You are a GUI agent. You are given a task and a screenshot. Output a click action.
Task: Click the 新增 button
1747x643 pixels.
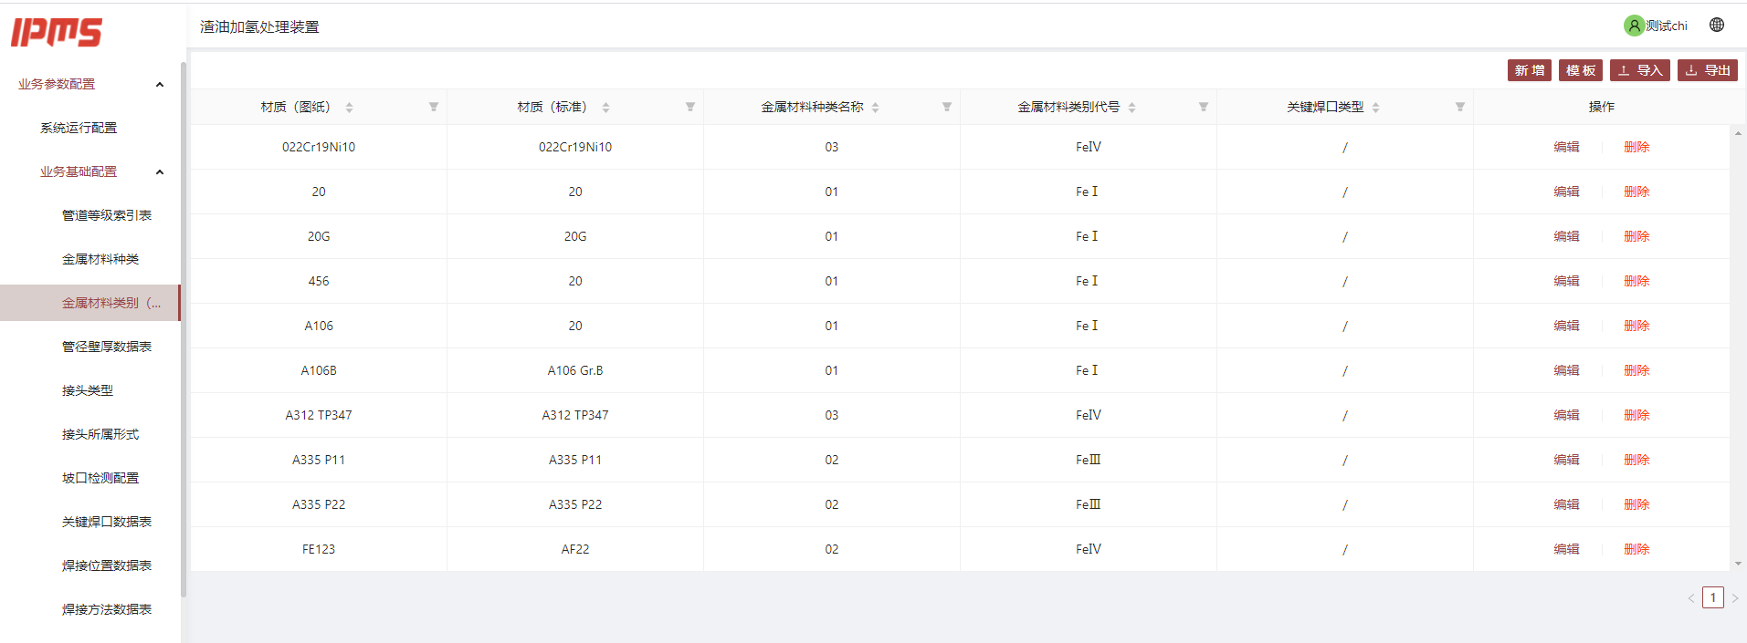point(1530,70)
